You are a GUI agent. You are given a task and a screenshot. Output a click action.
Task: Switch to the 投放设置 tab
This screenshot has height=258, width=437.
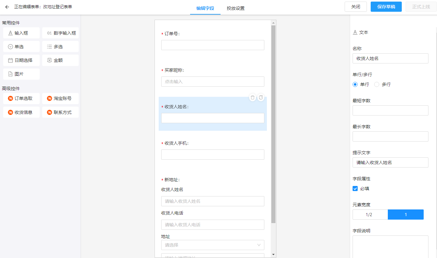pos(235,8)
